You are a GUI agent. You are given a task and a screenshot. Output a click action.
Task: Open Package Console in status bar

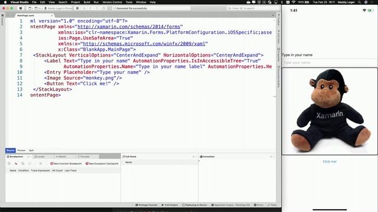click(146, 205)
